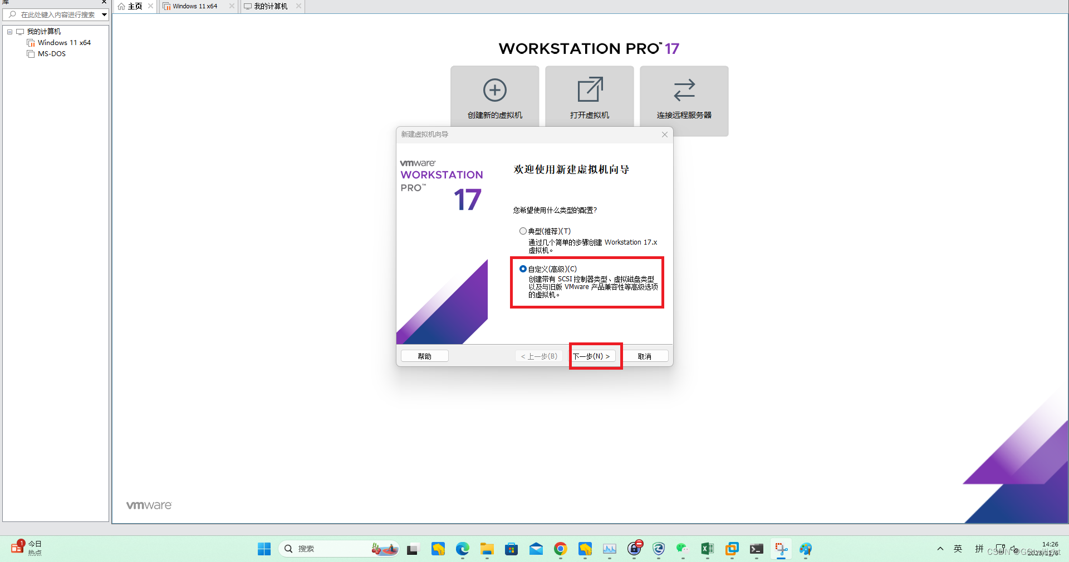Open VMware Workstation from taskbar
1069x562 pixels.
[732, 549]
